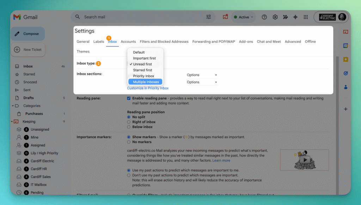Select Use my past actions option
361x205 pixels.
[x=129, y=170]
